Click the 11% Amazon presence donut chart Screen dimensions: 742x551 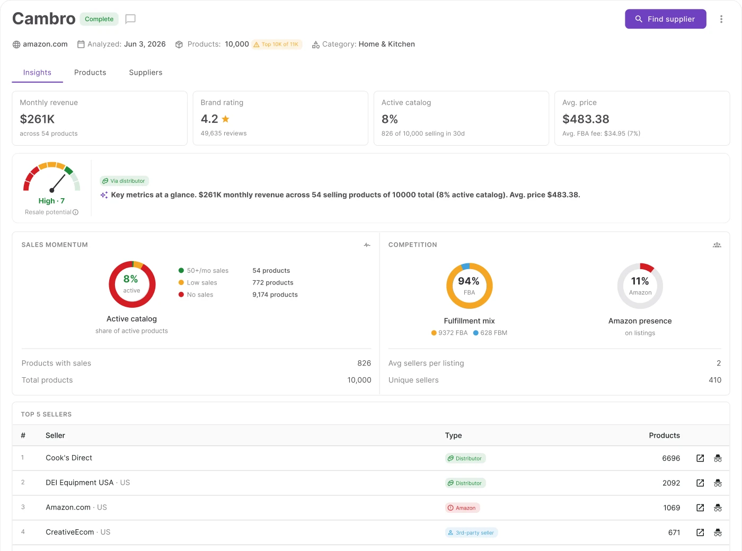coord(640,286)
